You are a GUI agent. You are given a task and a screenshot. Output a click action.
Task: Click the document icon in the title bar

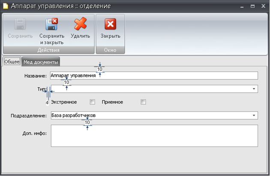[x=5, y=6]
